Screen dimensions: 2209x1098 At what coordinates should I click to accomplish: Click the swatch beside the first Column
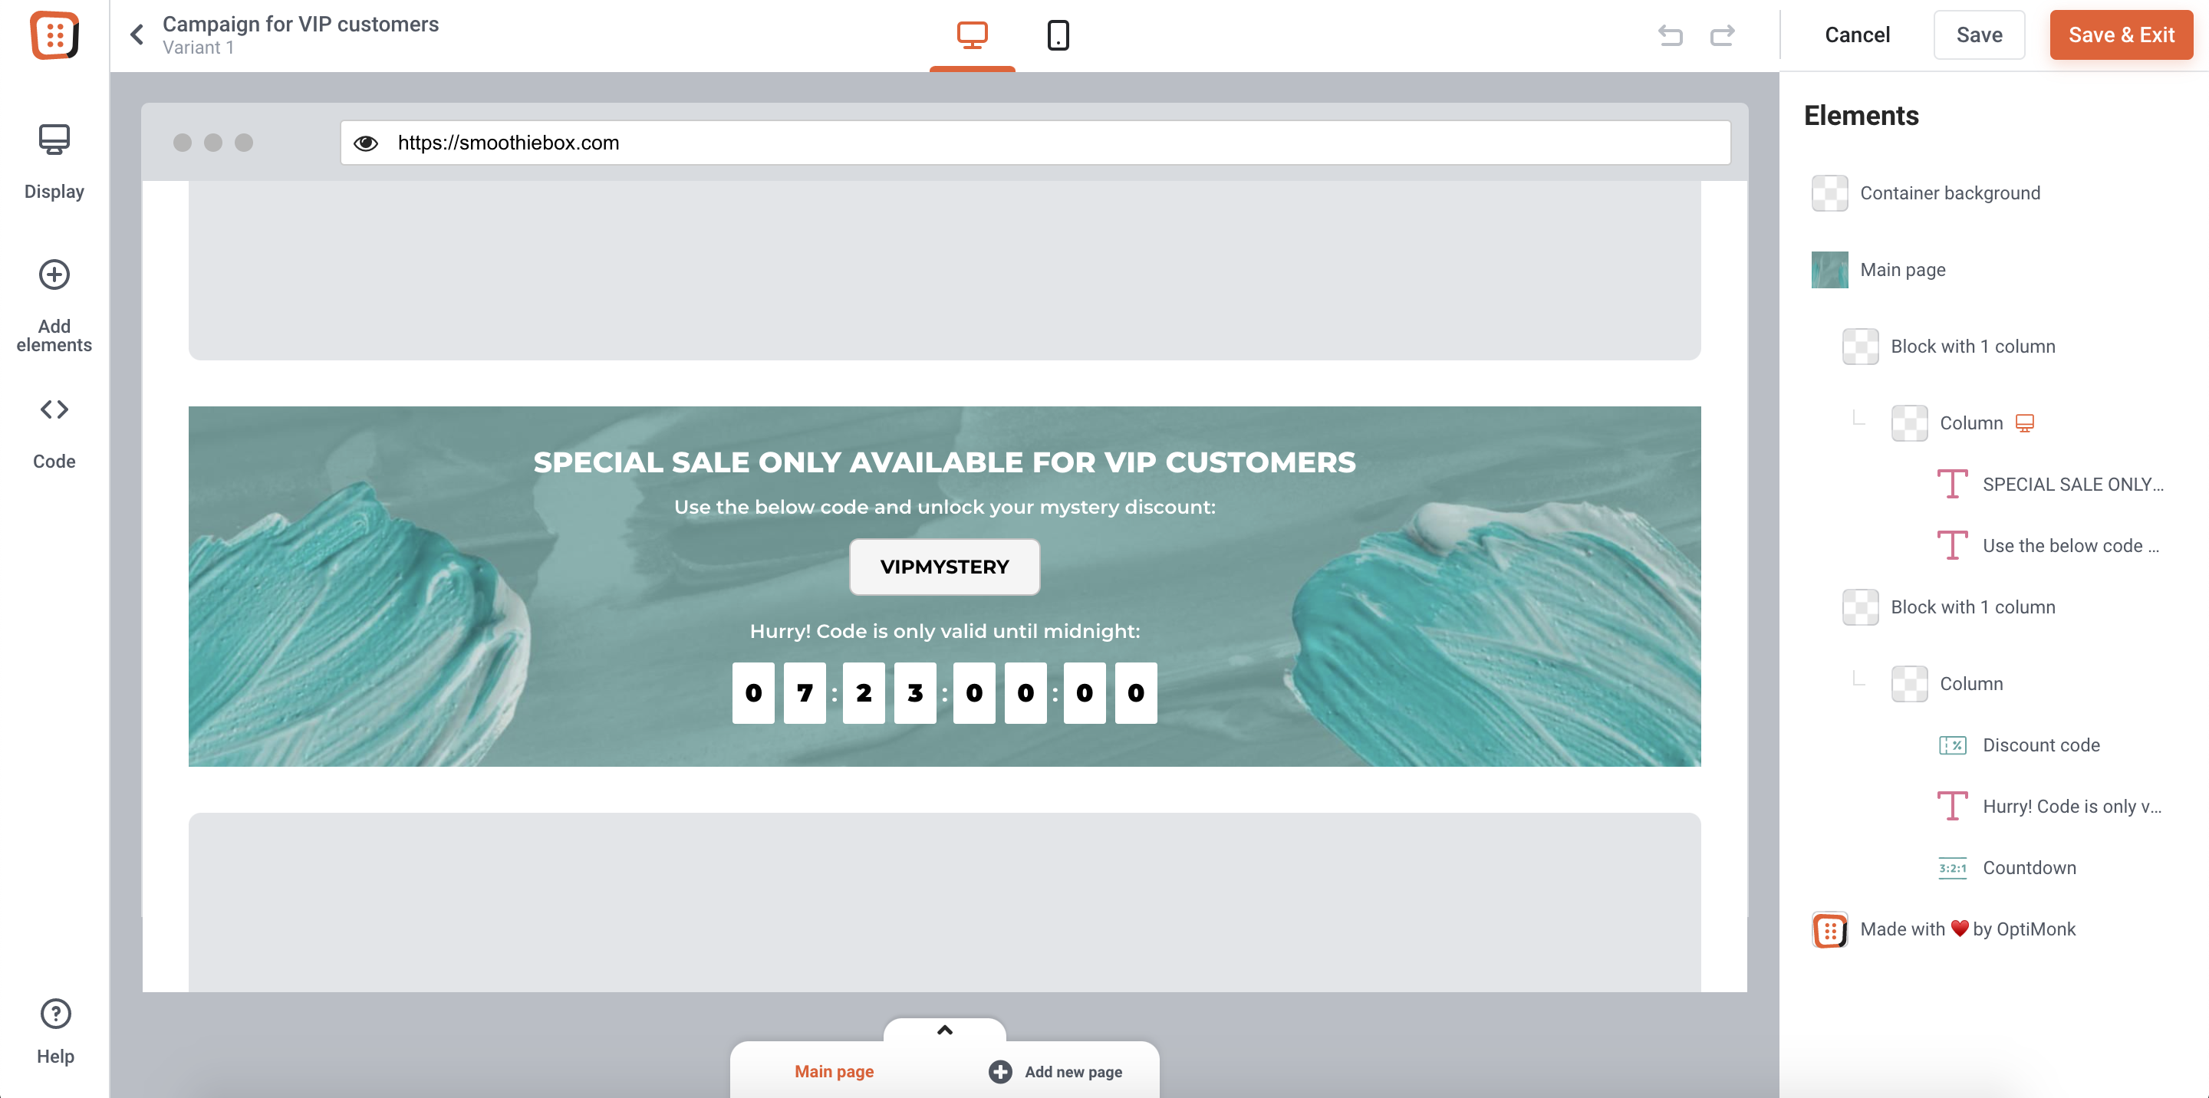1909,423
